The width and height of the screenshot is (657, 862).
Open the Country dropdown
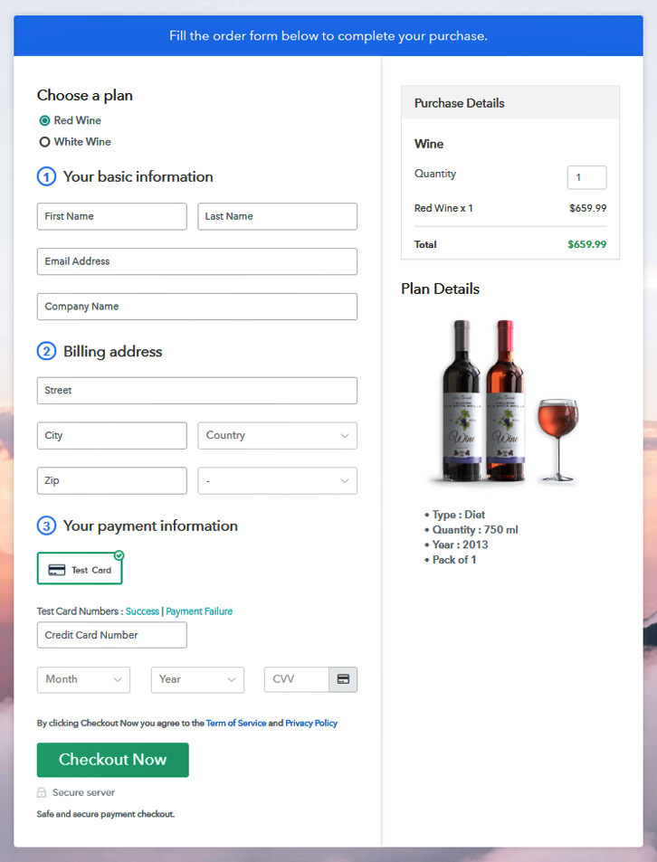pyautogui.click(x=278, y=435)
